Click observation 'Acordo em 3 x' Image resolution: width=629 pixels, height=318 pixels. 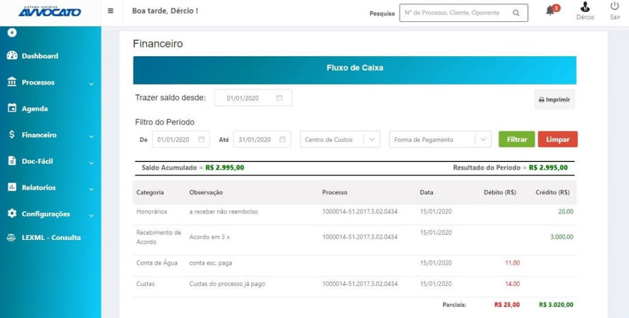209,236
